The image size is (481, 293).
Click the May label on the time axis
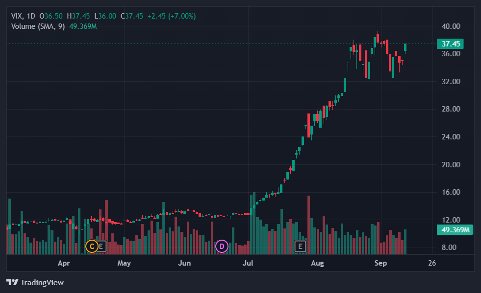coord(124,263)
